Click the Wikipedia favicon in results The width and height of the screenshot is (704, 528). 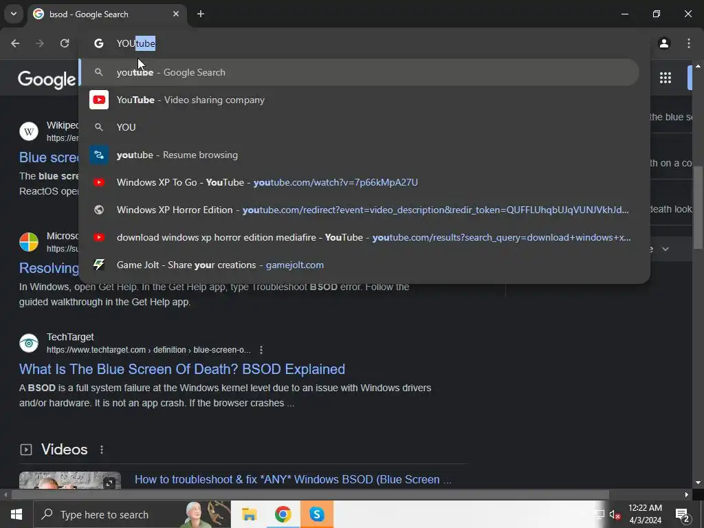[x=29, y=131]
